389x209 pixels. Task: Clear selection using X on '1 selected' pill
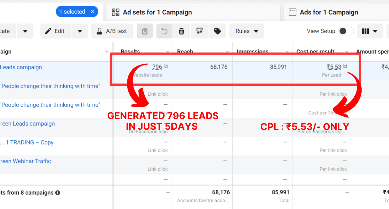(x=93, y=12)
